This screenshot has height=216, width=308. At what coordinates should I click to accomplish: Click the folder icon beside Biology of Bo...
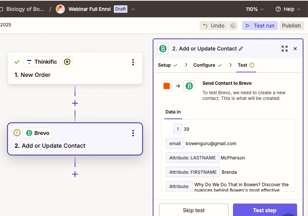(x=2, y=9)
